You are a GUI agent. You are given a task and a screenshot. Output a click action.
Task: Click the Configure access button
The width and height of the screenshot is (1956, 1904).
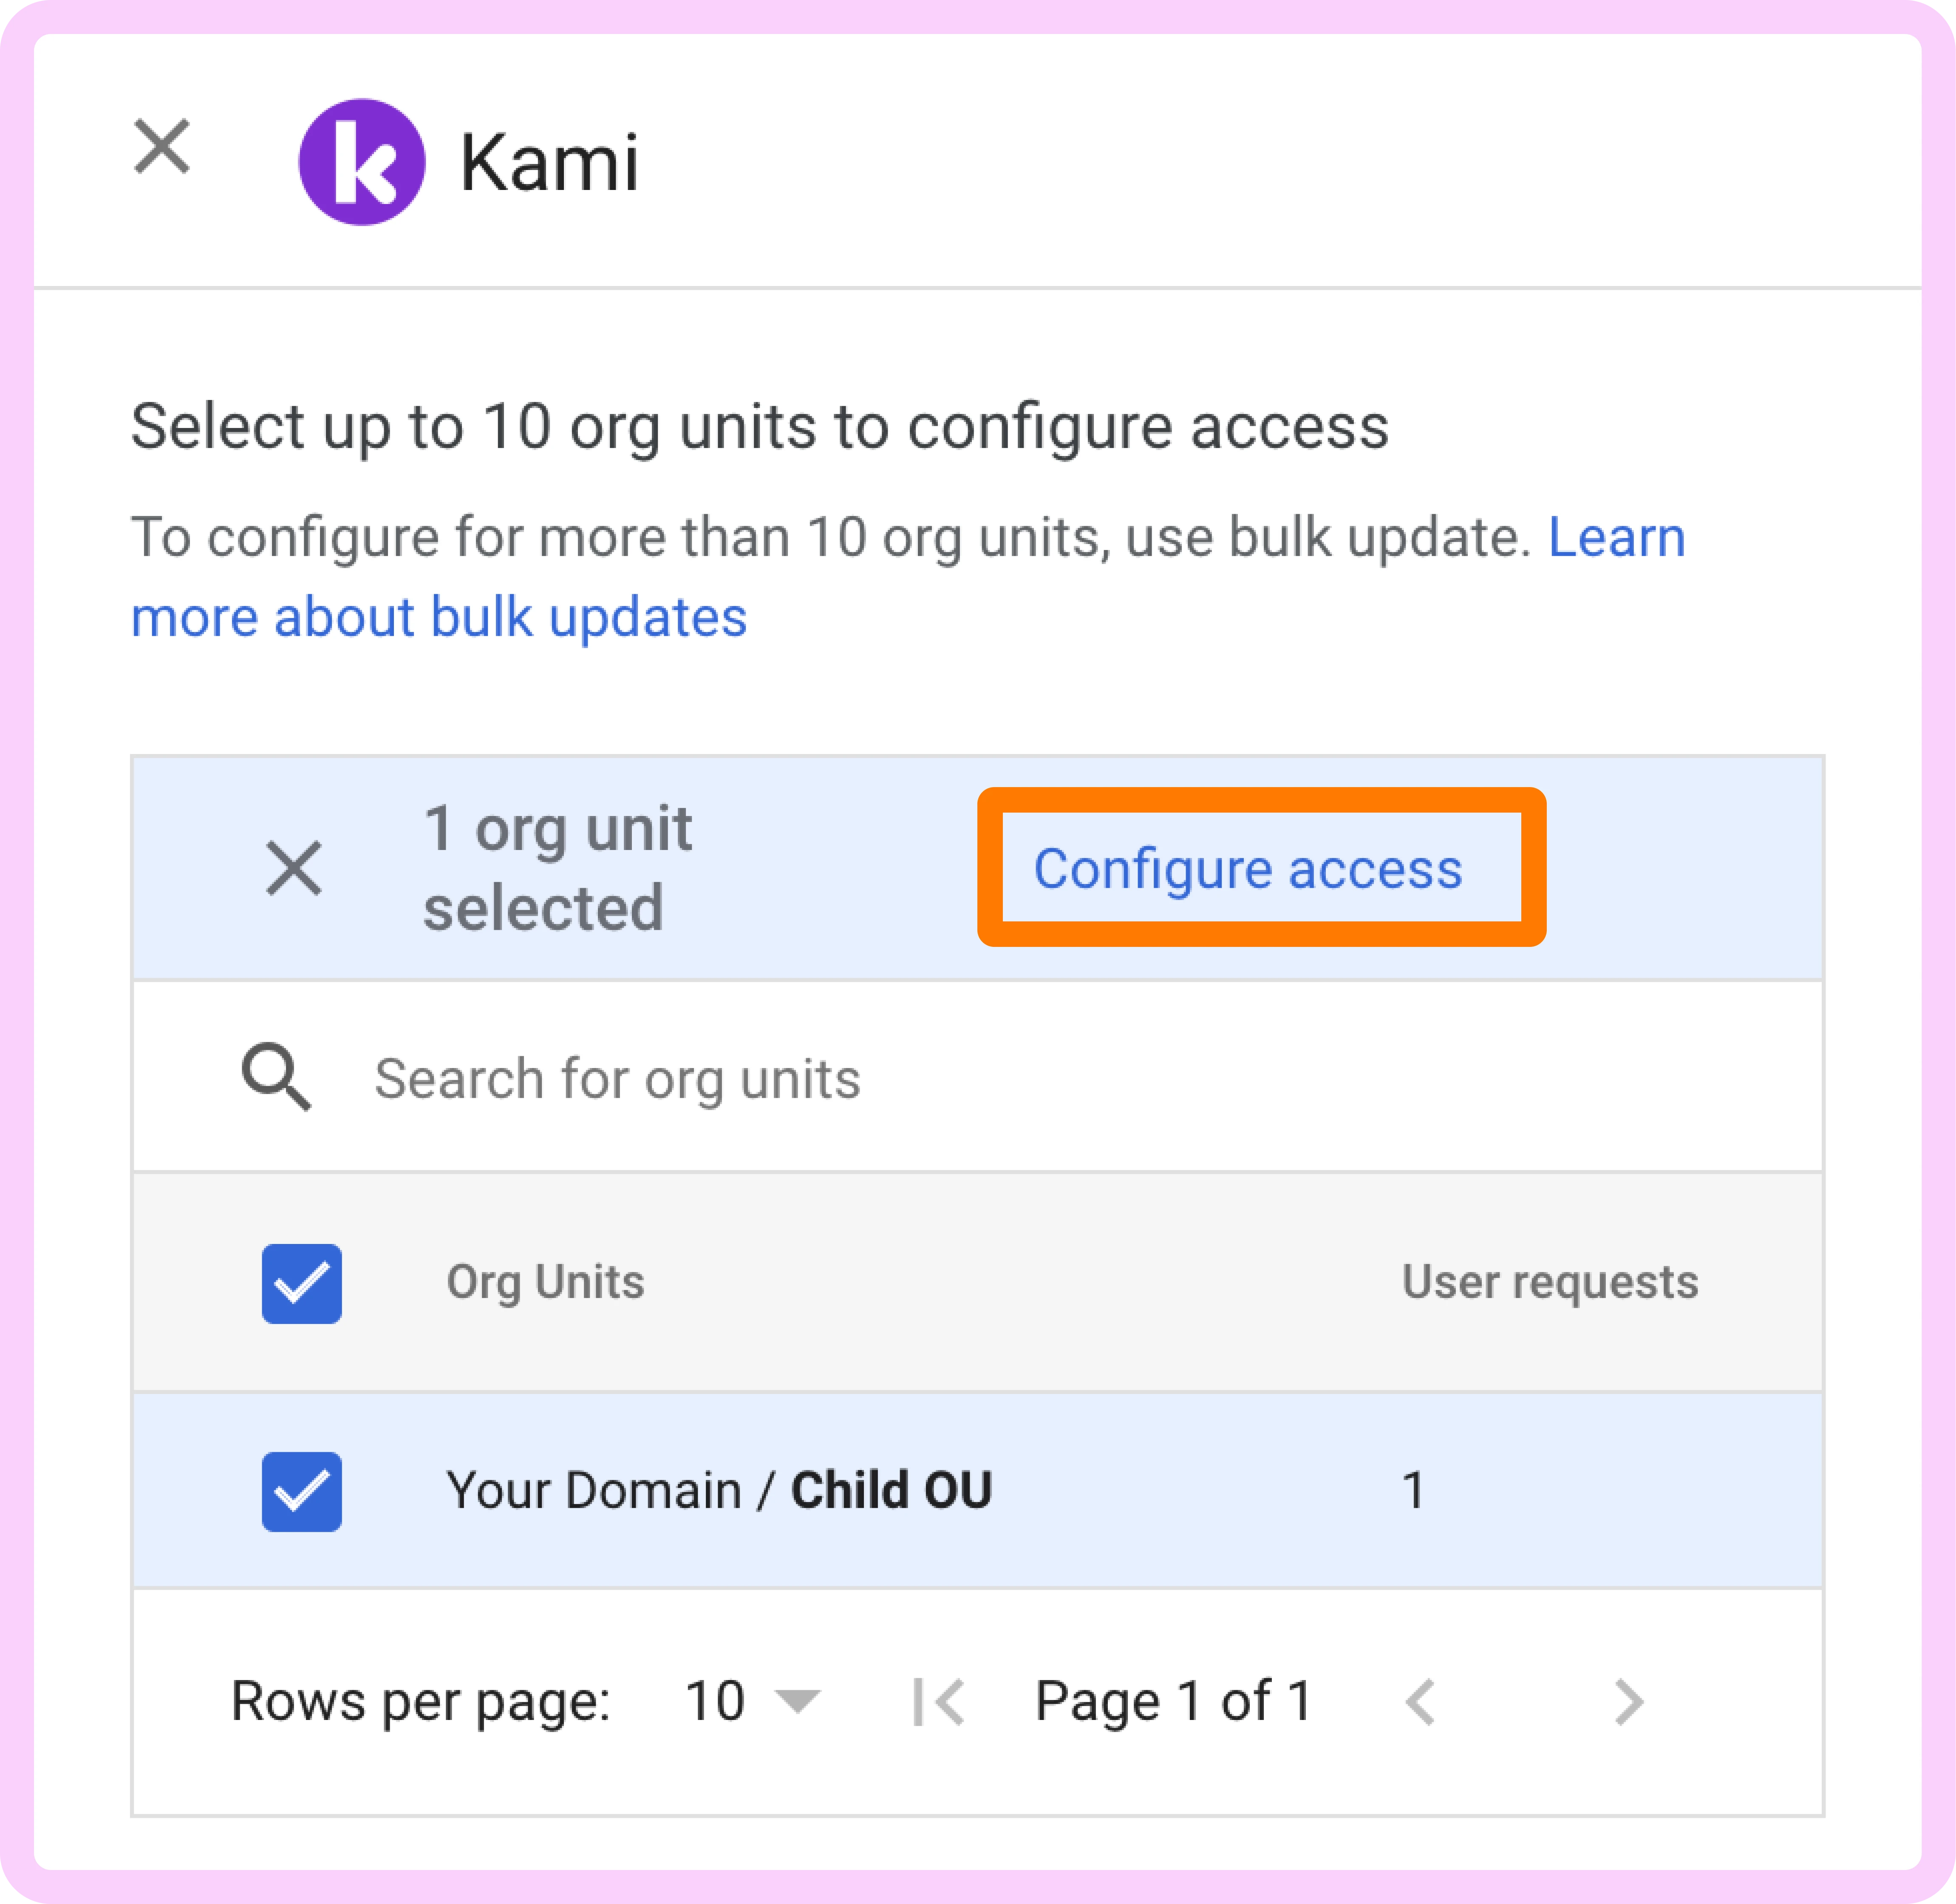tap(1247, 868)
